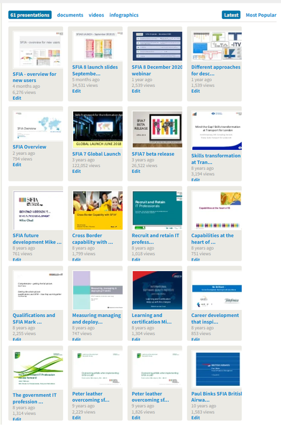Click title SFIA 7 Global Launch

pyautogui.click(x=96, y=154)
